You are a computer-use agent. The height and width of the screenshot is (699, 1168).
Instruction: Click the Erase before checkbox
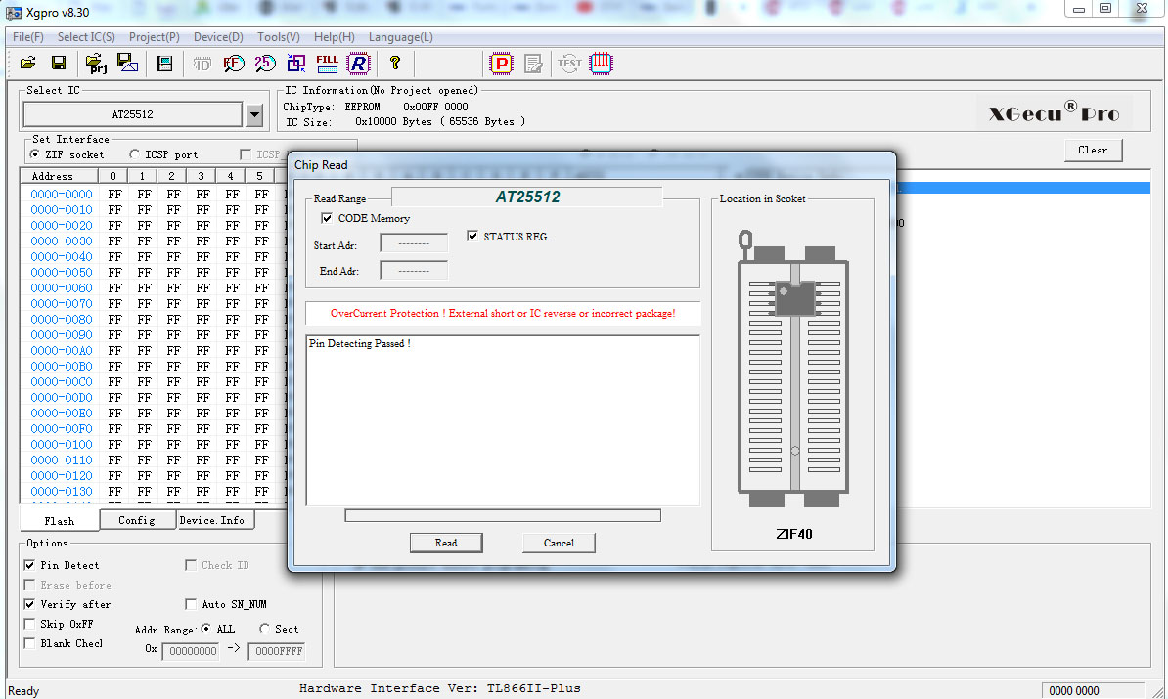(x=29, y=585)
